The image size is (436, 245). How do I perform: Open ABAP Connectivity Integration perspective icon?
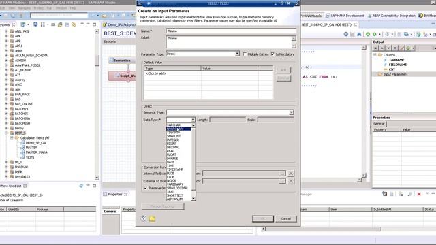pyautogui.click(x=369, y=16)
